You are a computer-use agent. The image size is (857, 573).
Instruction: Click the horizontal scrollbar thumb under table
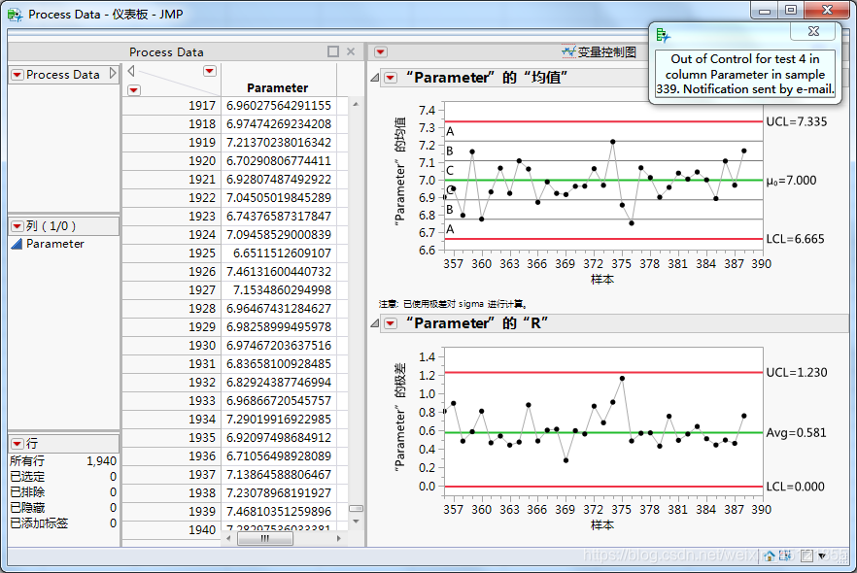(265, 539)
